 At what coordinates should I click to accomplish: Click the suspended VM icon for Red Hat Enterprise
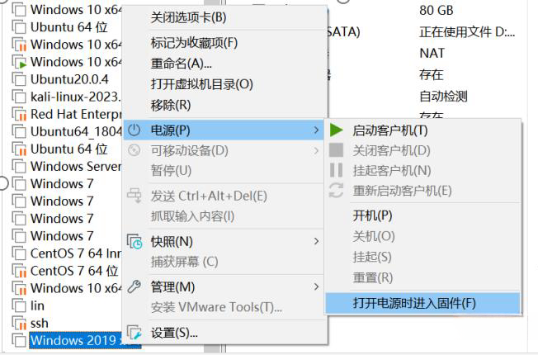tap(19, 114)
